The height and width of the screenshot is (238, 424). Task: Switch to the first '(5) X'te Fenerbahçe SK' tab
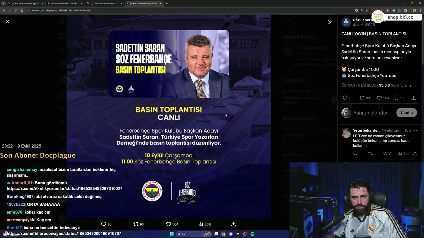coord(25,3)
